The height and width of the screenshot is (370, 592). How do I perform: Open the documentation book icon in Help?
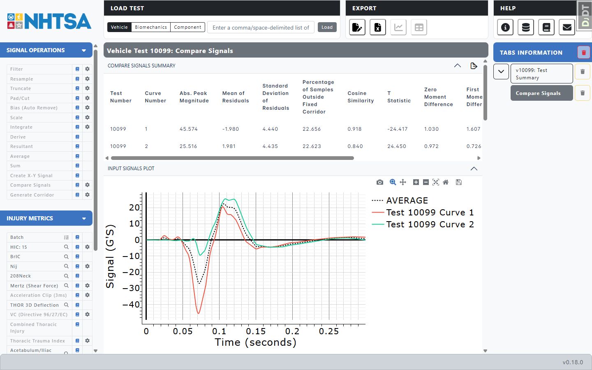546,28
